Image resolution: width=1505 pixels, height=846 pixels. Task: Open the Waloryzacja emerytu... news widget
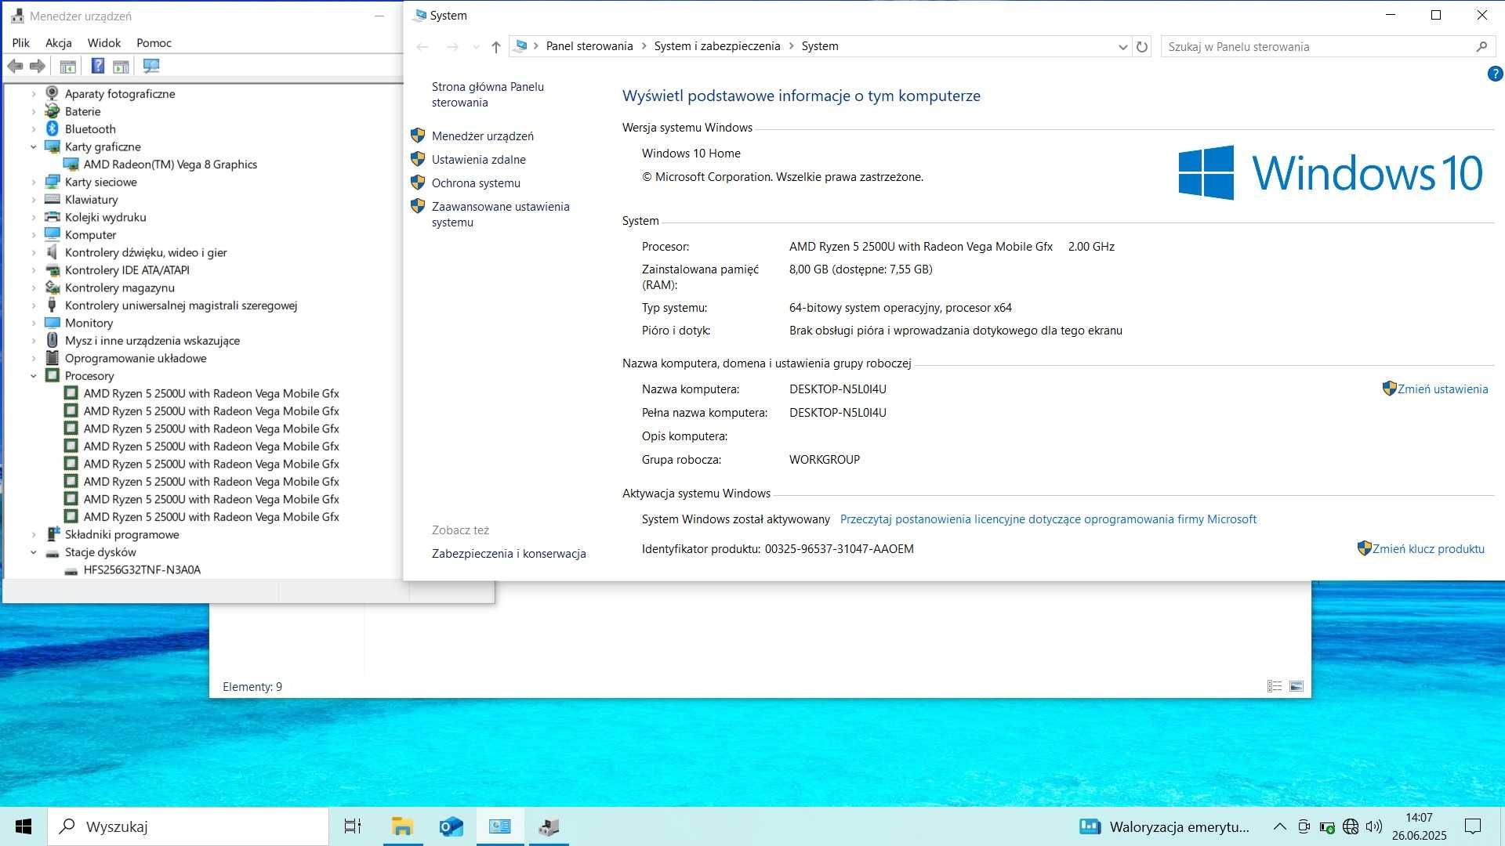tap(1164, 826)
